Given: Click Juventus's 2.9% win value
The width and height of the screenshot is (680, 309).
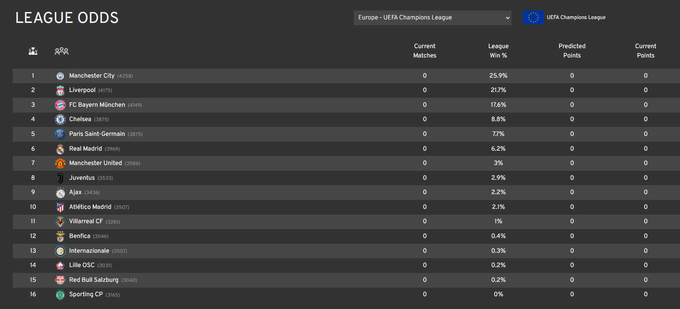Looking at the screenshot, I should [x=498, y=178].
